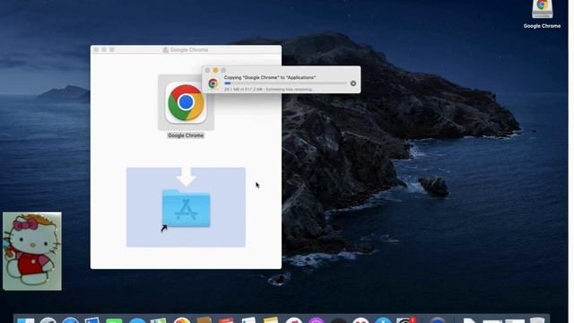Click the "Copying Google Chrome to Applications" text
574x323 pixels.
pyautogui.click(x=270, y=78)
